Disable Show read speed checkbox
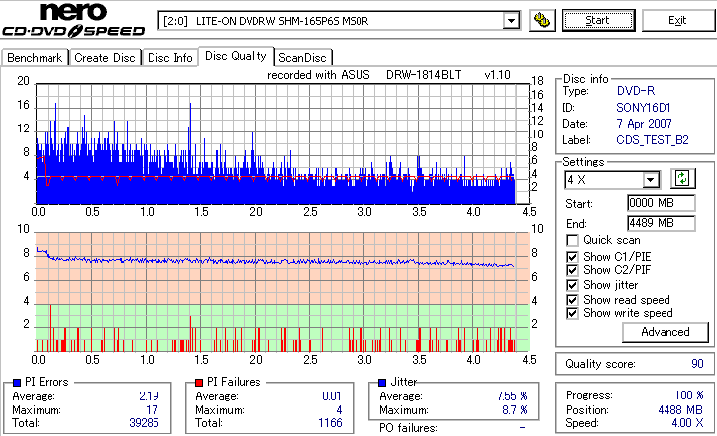The width and height of the screenshot is (717, 436). click(x=572, y=300)
